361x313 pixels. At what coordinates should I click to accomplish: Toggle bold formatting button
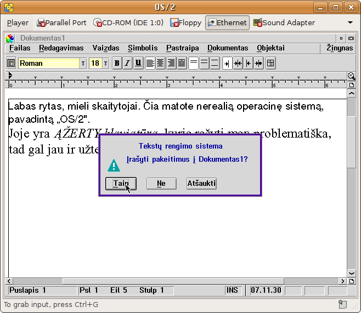point(117,63)
